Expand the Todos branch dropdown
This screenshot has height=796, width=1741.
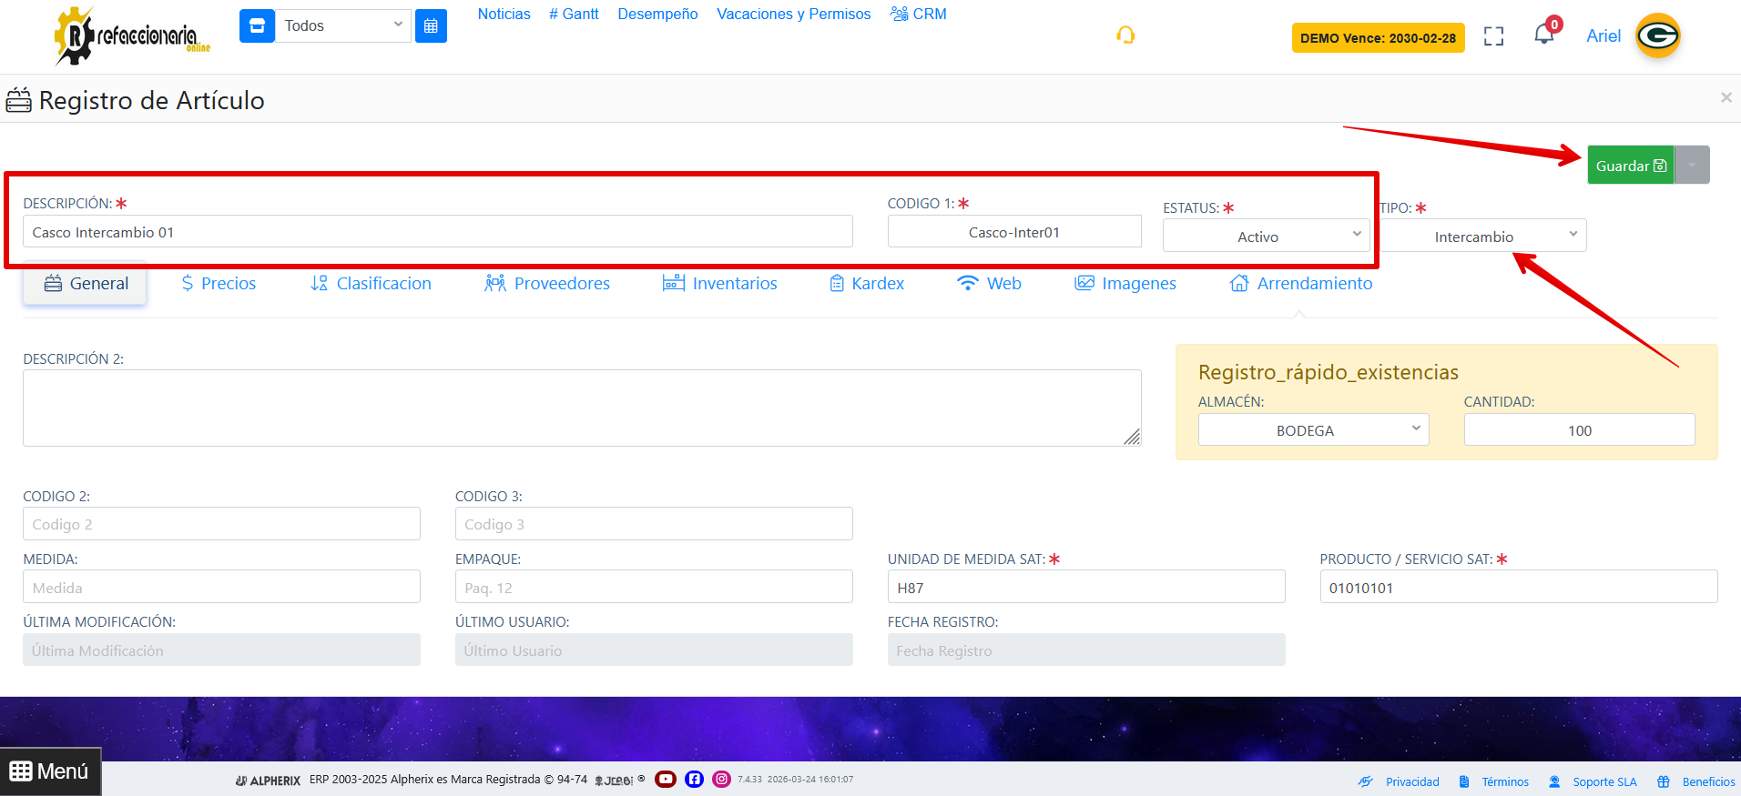(342, 25)
